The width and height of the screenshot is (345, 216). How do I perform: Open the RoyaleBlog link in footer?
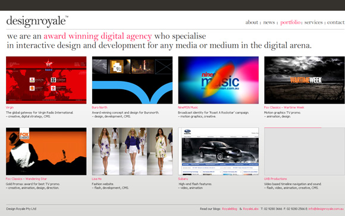[230, 209]
